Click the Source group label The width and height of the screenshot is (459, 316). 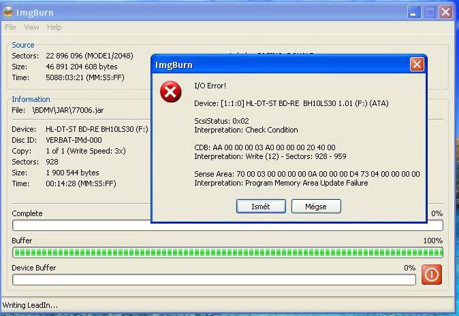pyautogui.click(x=23, y=45)
